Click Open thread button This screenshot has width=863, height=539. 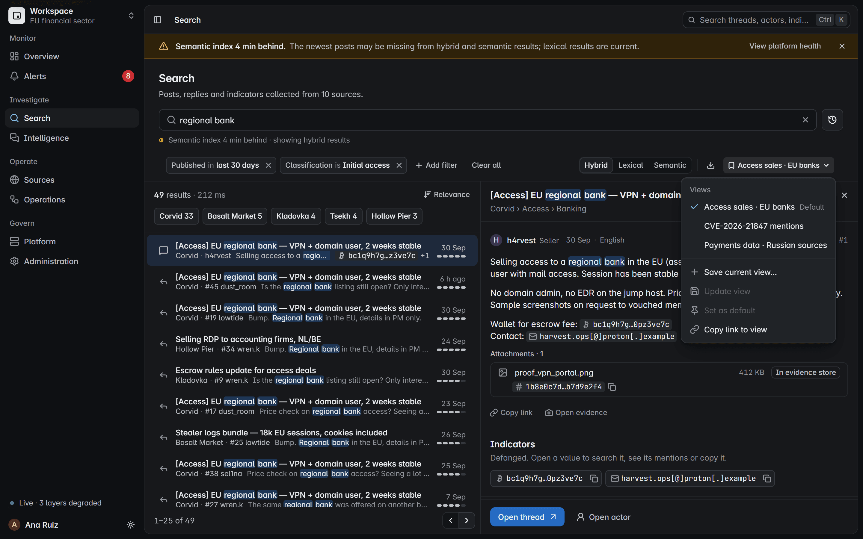coord(527,517)
